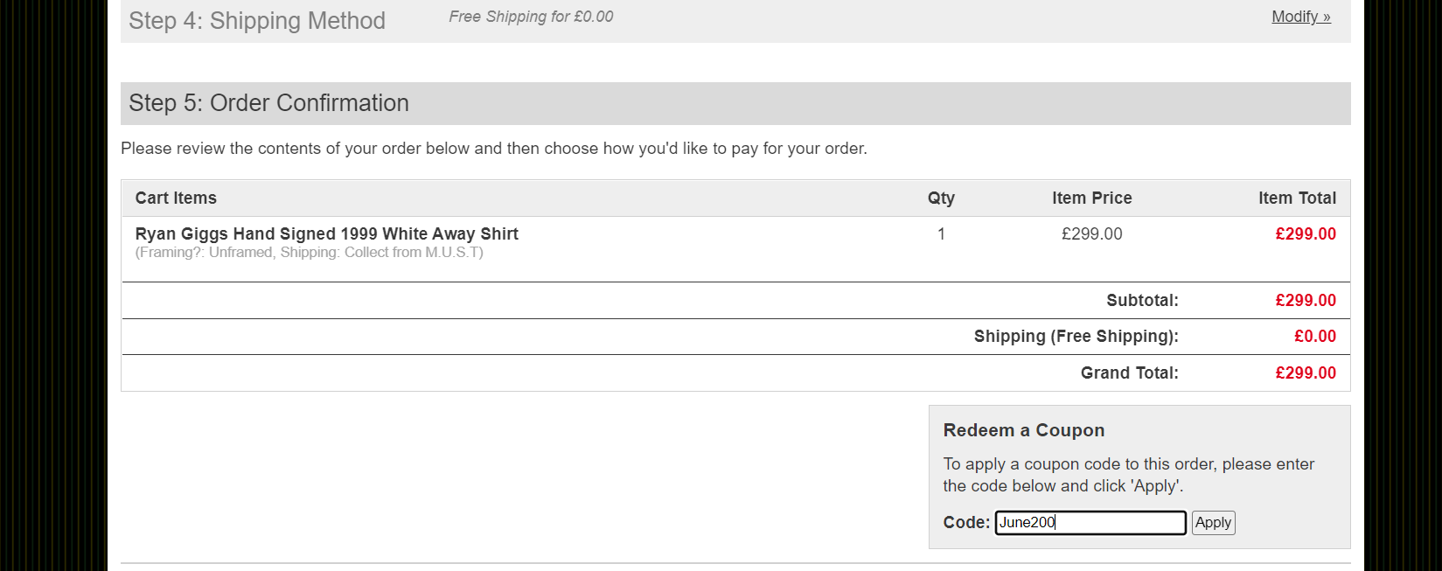Click the £0.00 shipping cost amount
1442x571 pixels.
pos(1314,337)
